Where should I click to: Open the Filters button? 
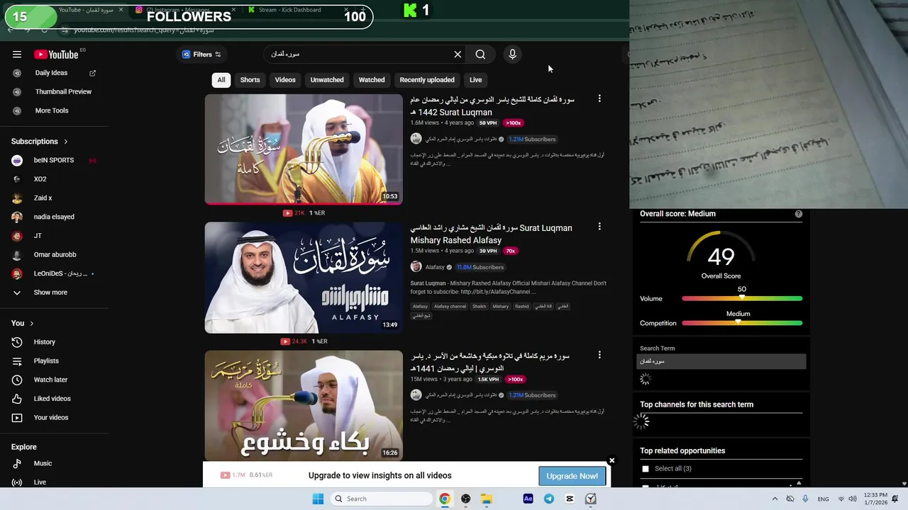201,55
